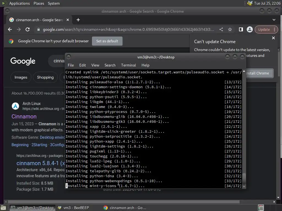Bookmark this tab star icon
Viewport: 282px width, 211px height.
click(x=230, y=29)
